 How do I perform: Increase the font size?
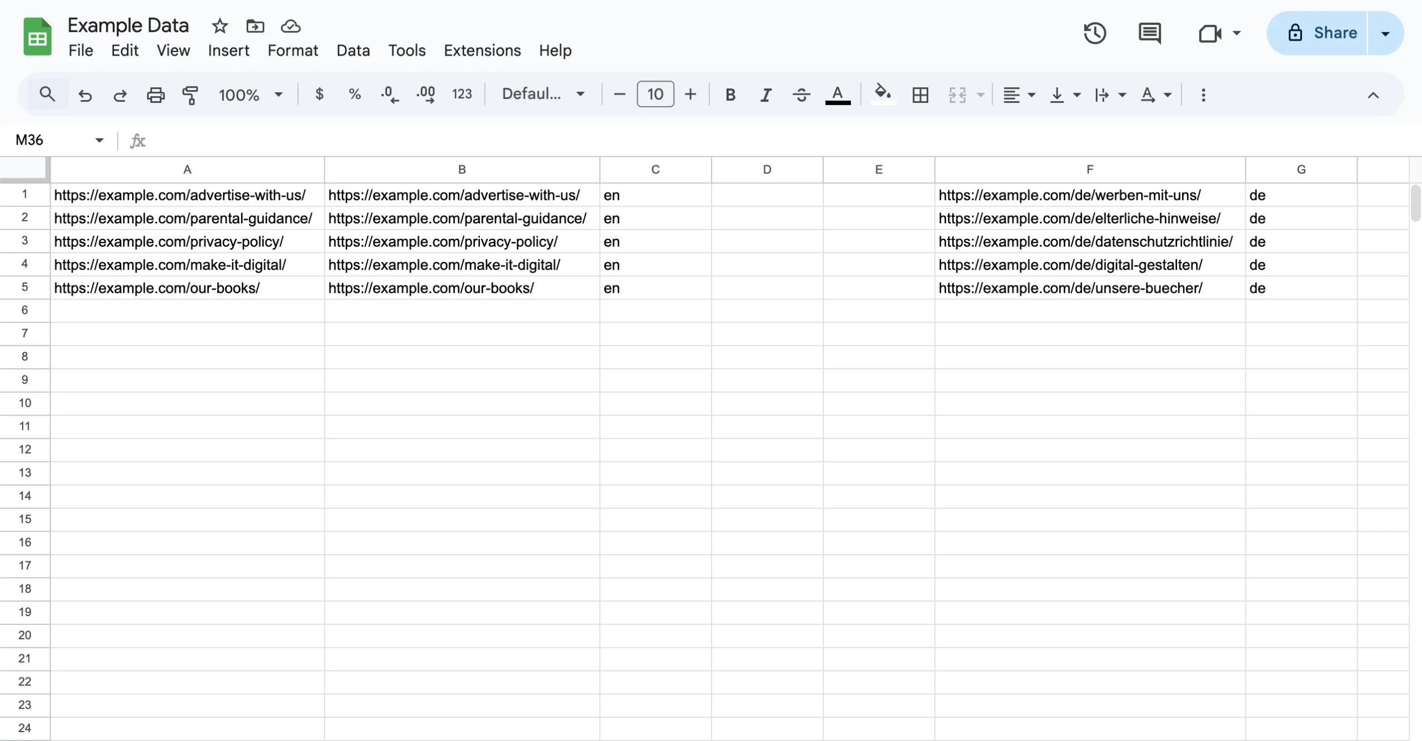(690, 94)
